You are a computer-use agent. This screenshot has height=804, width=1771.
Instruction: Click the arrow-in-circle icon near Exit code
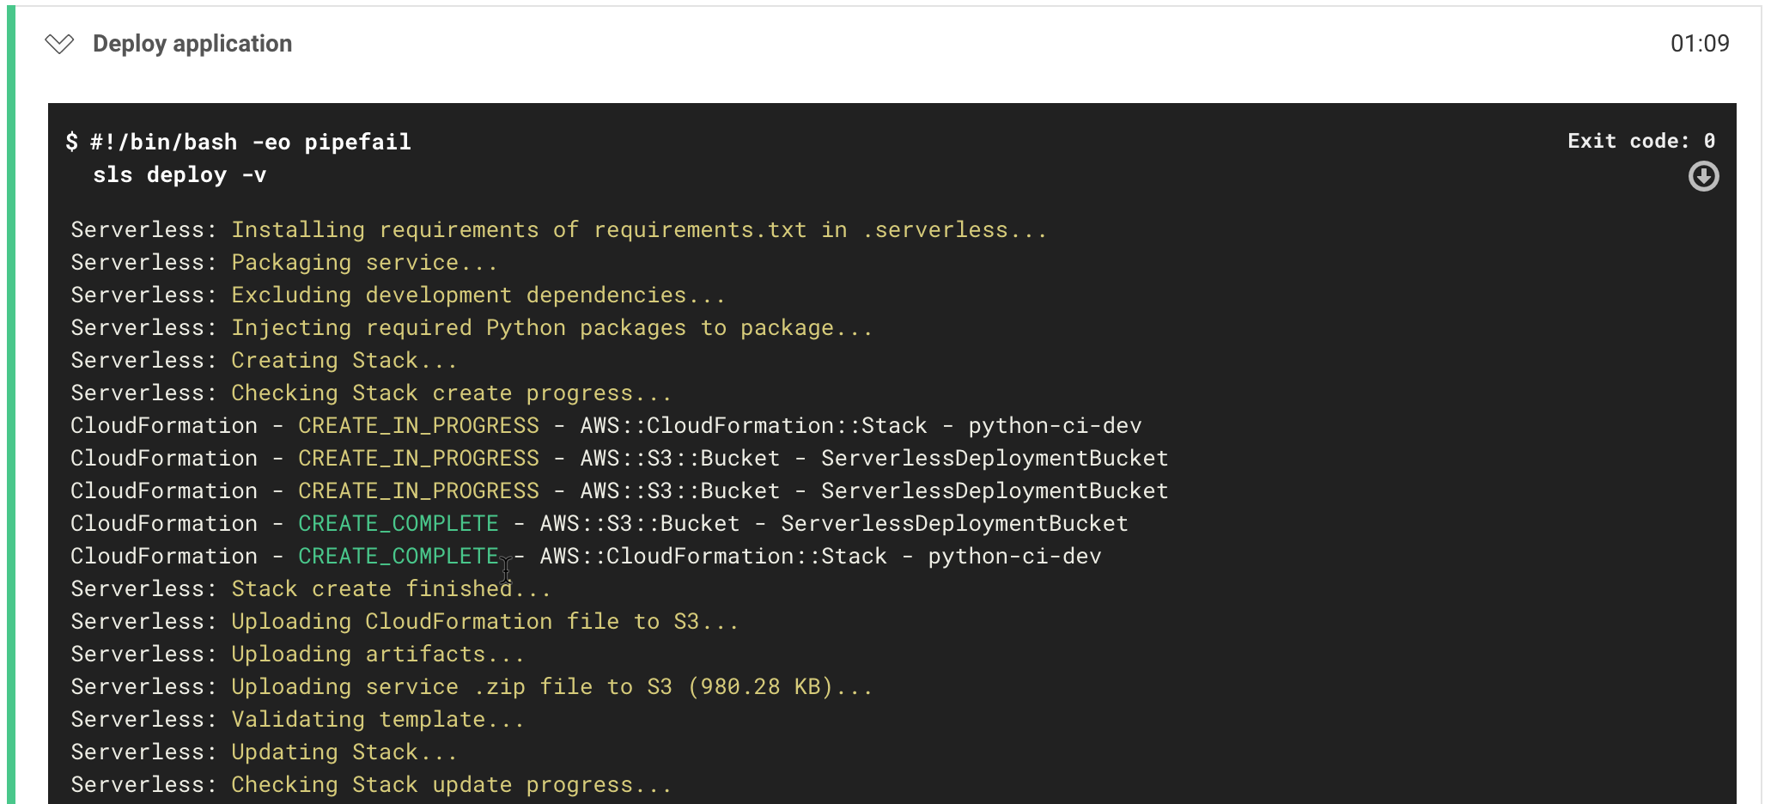tap(1703, 175)
